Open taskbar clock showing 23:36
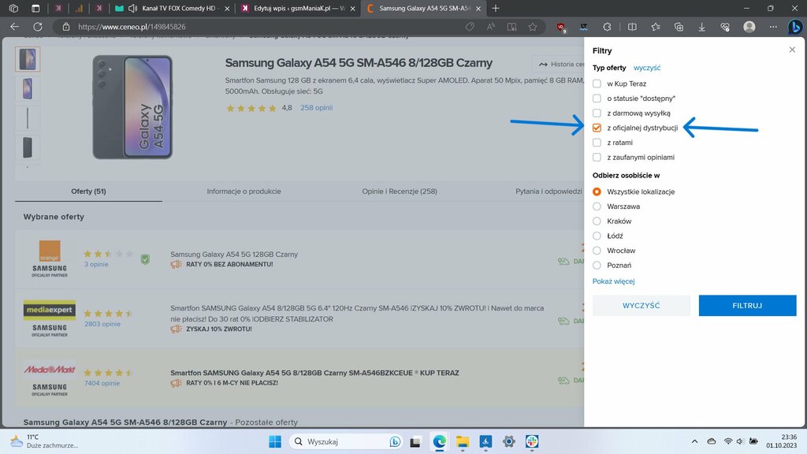This screenshot has height=454, width=807. pyautogui.click(x=781, y=441)
